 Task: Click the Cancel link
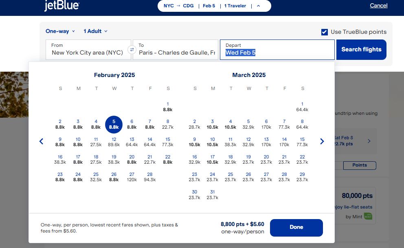(378, 6)
